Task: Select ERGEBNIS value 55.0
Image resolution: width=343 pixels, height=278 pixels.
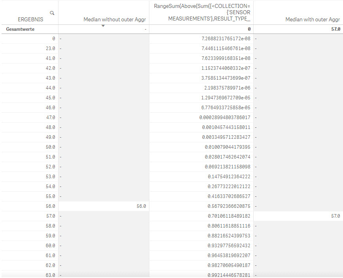Action: point(51,196)
